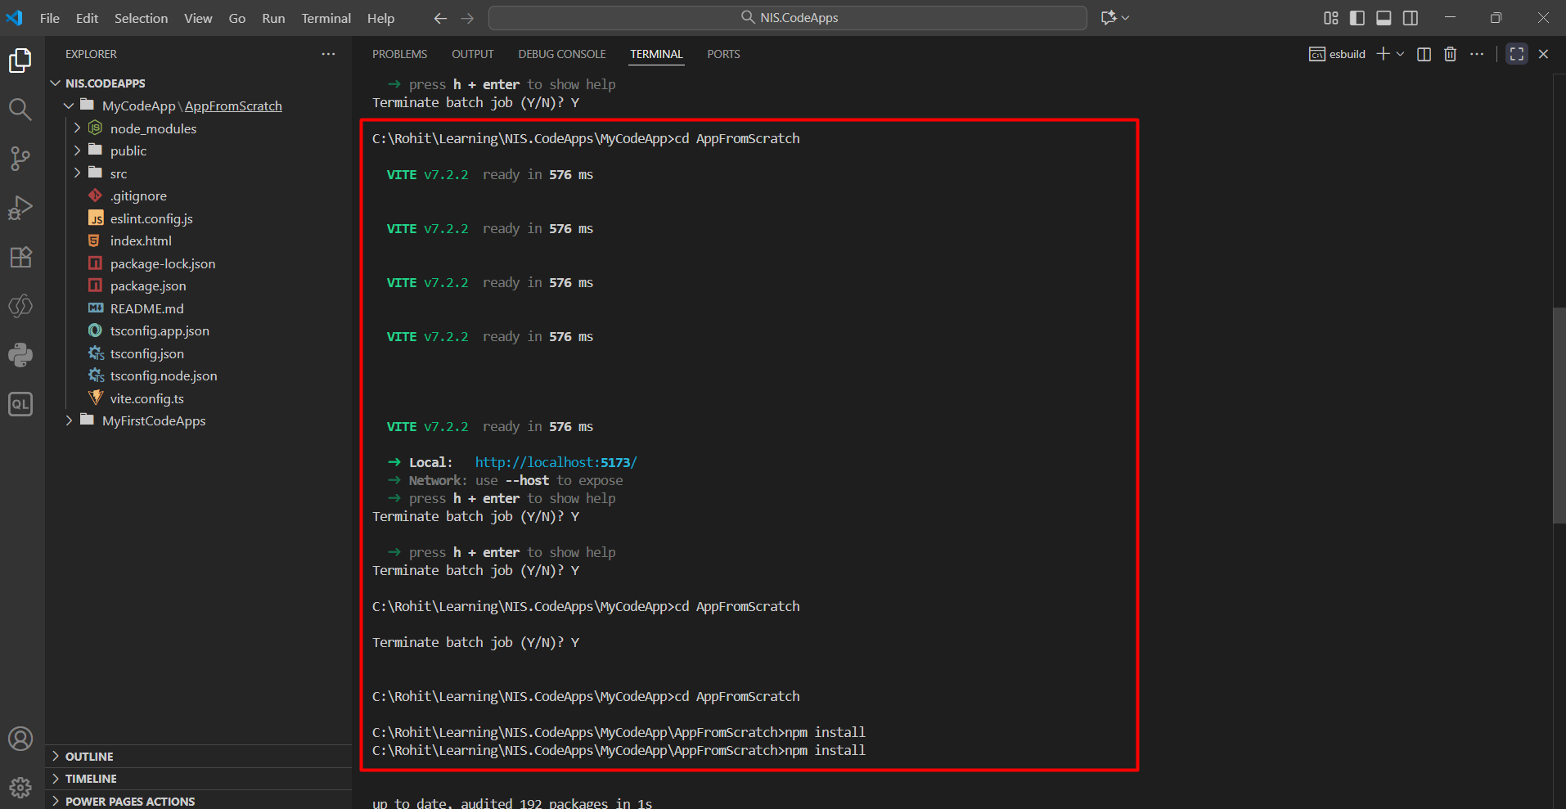Open the Terminal menu
Screen dimensions: 1566x809
(x=326, y=18)
